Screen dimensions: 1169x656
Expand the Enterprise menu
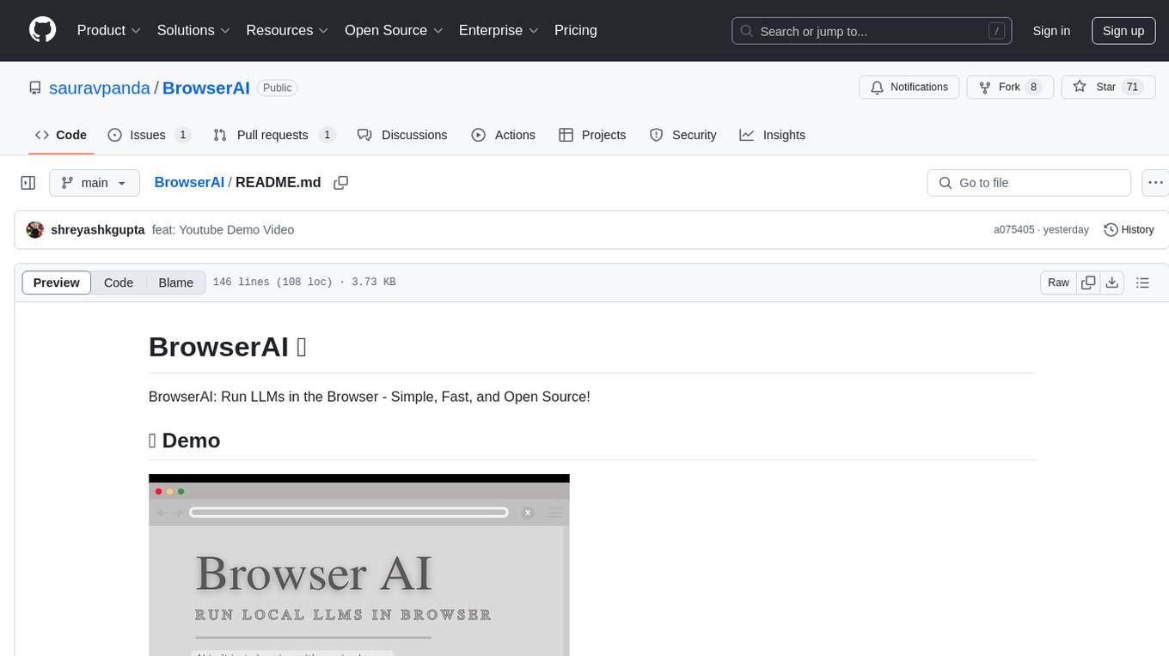(499, 30)
